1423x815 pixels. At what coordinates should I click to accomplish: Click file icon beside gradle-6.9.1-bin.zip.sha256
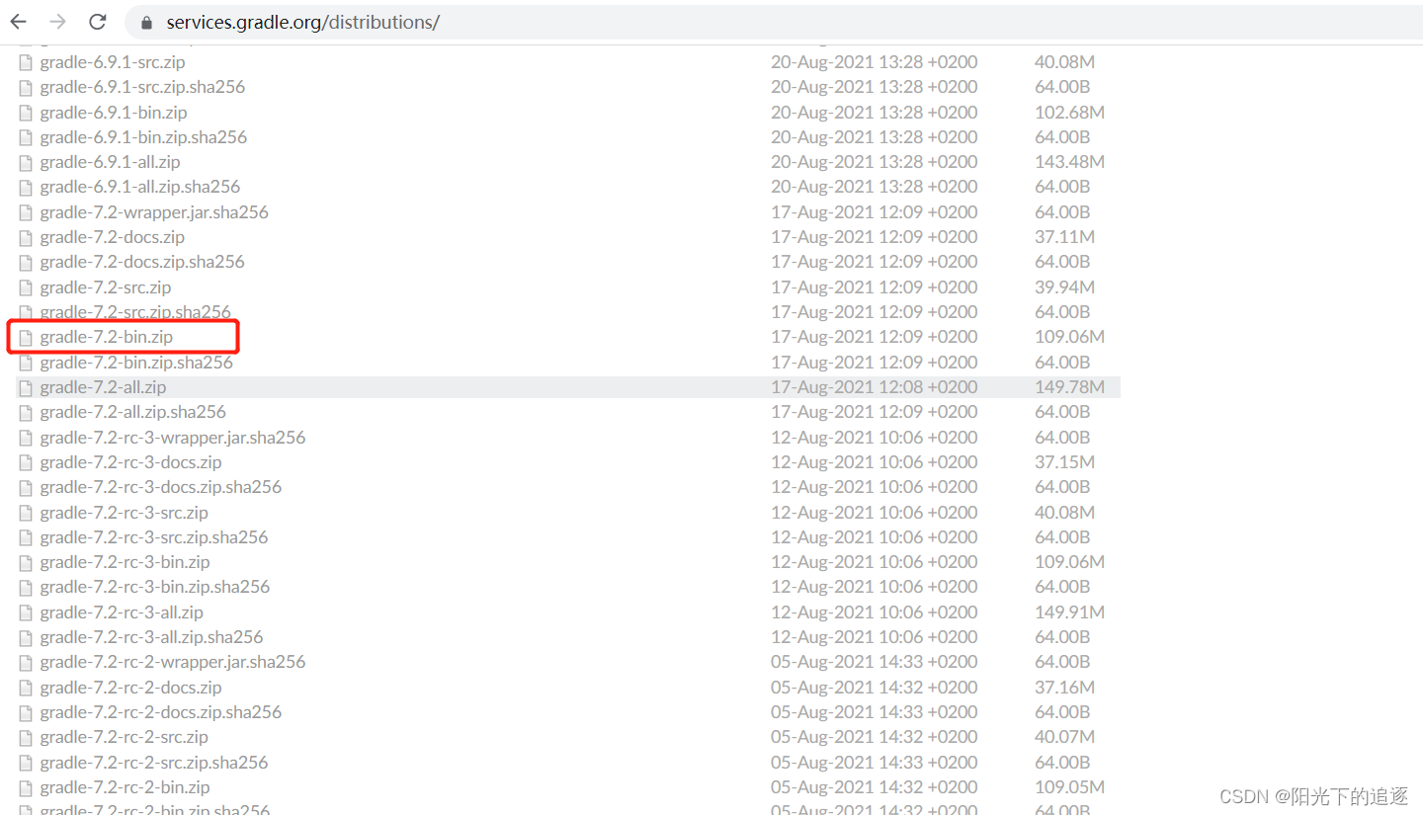tap(26, 137)
